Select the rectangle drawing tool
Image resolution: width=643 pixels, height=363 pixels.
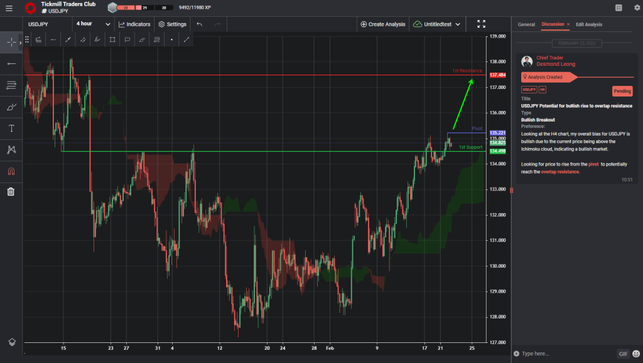click(112, 39)
